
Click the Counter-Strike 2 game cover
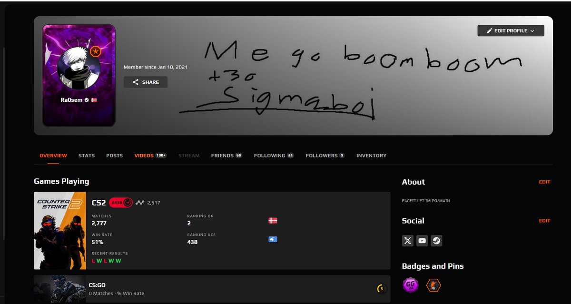pos(60,231)
